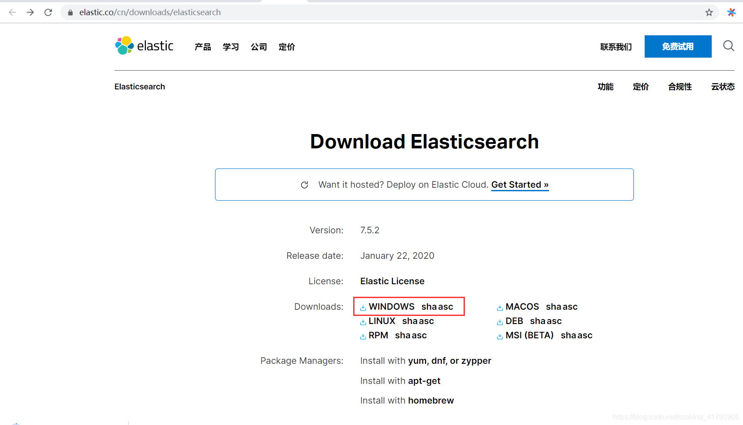Bookmark this page with the star icon
743x425 pixels.
[709, 13]
